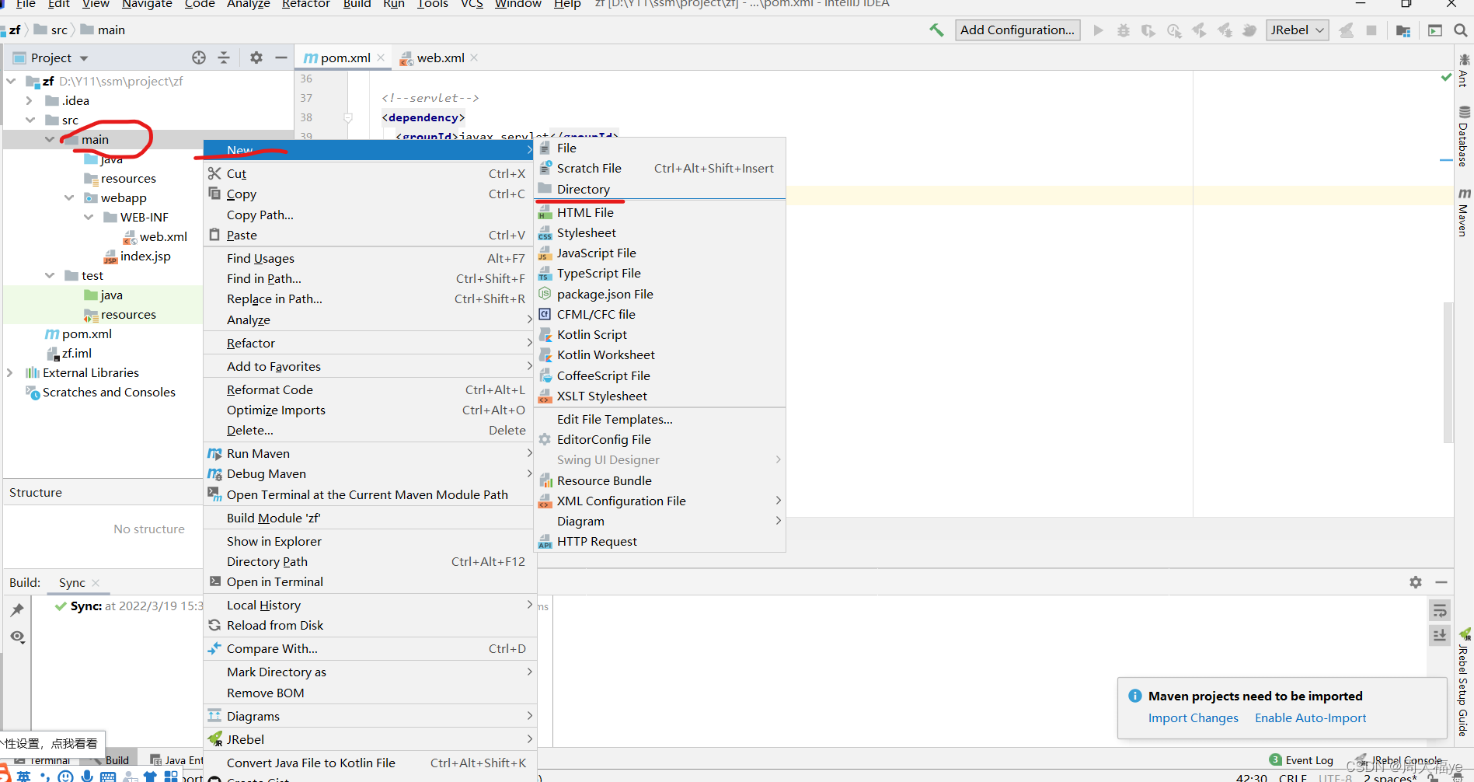Screen dimensions: 1474x782
Task: Click Import Changes link
Action: pos(1193,718)
